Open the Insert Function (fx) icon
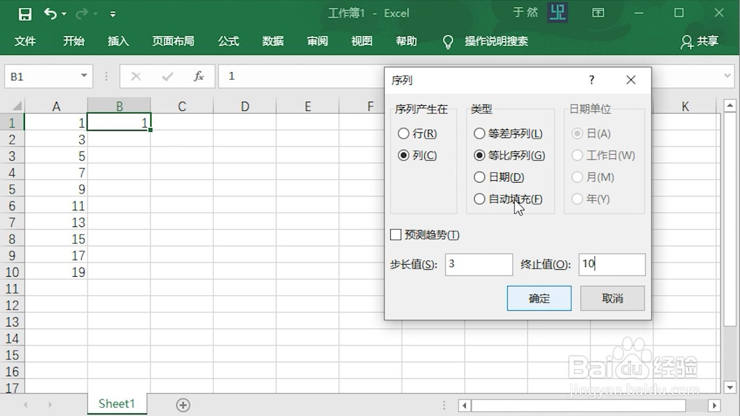This screenshot has width=740, height=416. point(199,76)
